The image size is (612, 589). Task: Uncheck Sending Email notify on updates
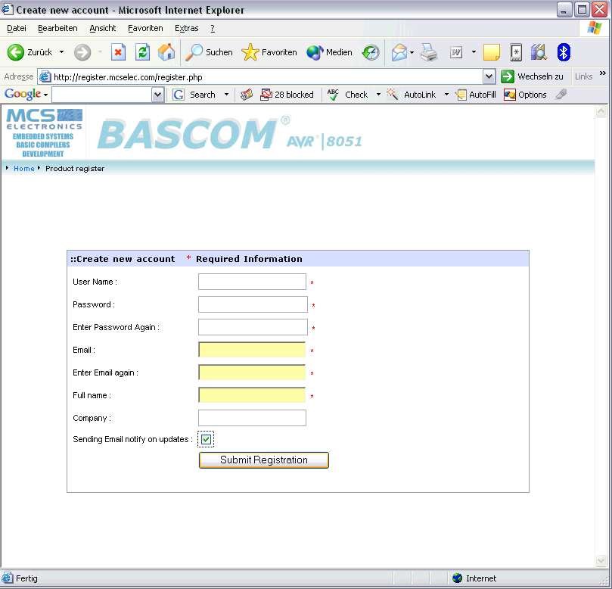tap(206, 439)
